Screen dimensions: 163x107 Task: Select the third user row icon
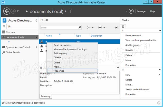(x=42, y=50)
